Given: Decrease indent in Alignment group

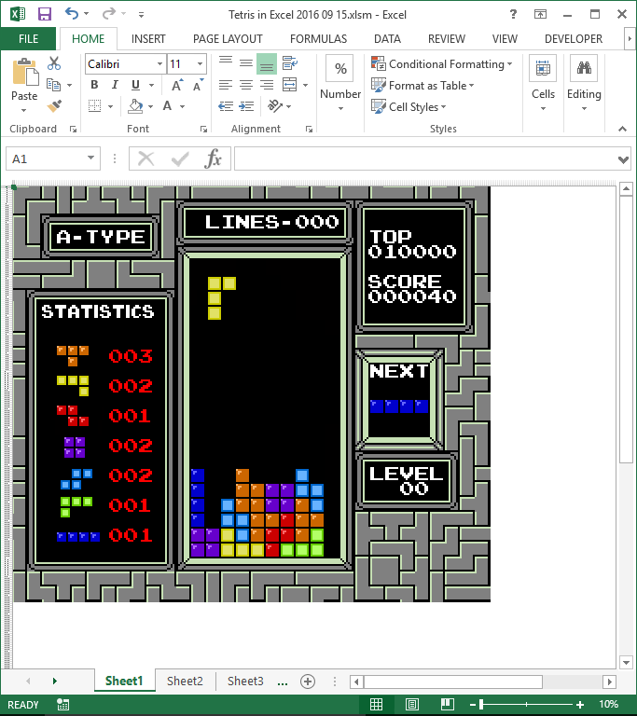Looking at the screenshot, I should click(226, 106).
